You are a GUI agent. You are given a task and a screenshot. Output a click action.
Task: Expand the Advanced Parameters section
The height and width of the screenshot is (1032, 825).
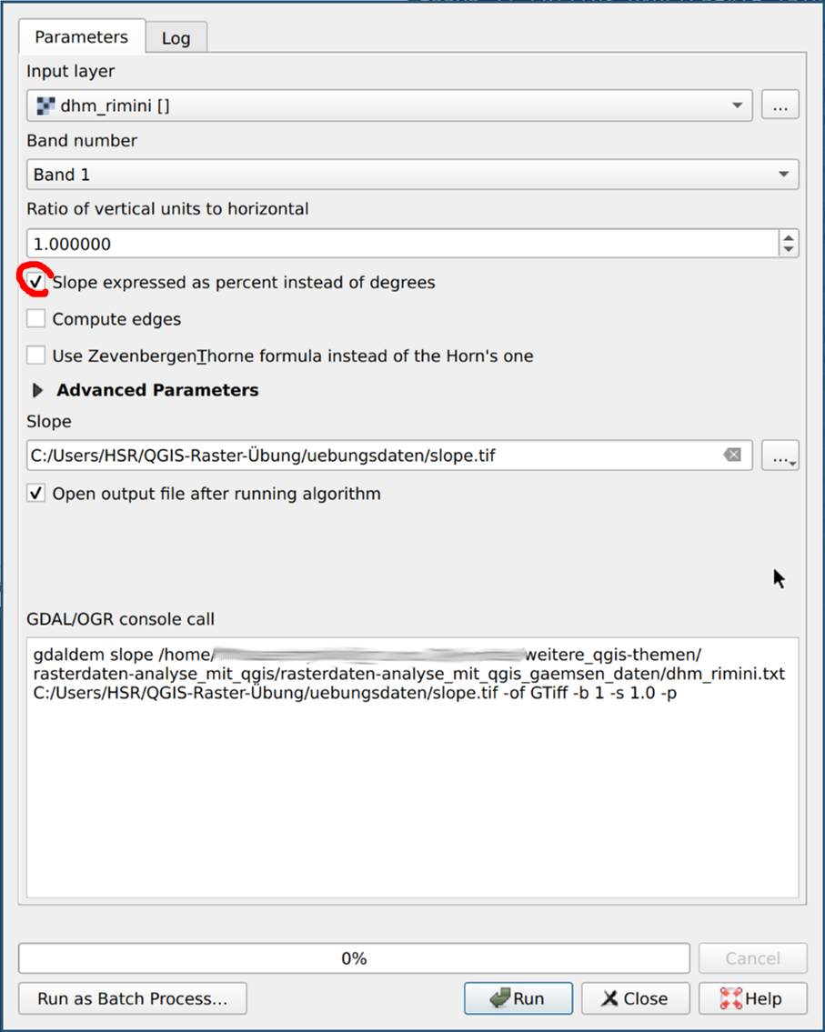[38, 390]
